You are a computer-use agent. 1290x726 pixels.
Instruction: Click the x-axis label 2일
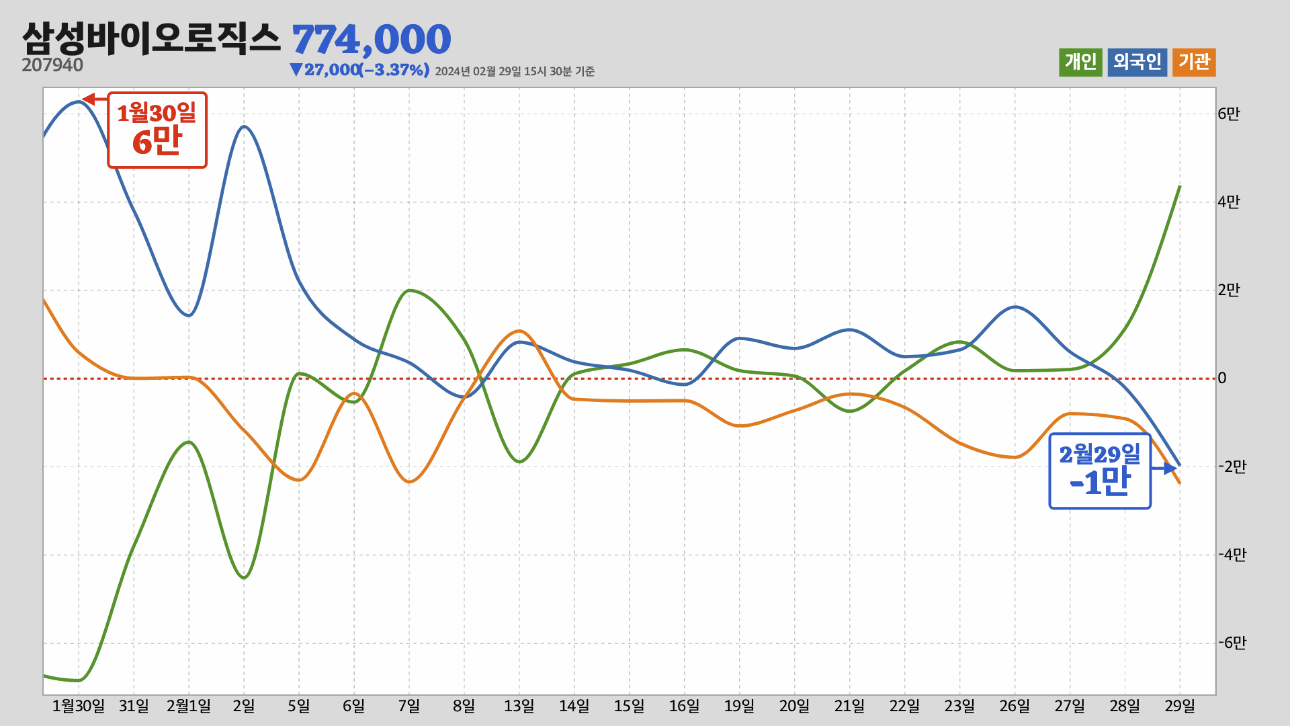(x=244, y=707)
